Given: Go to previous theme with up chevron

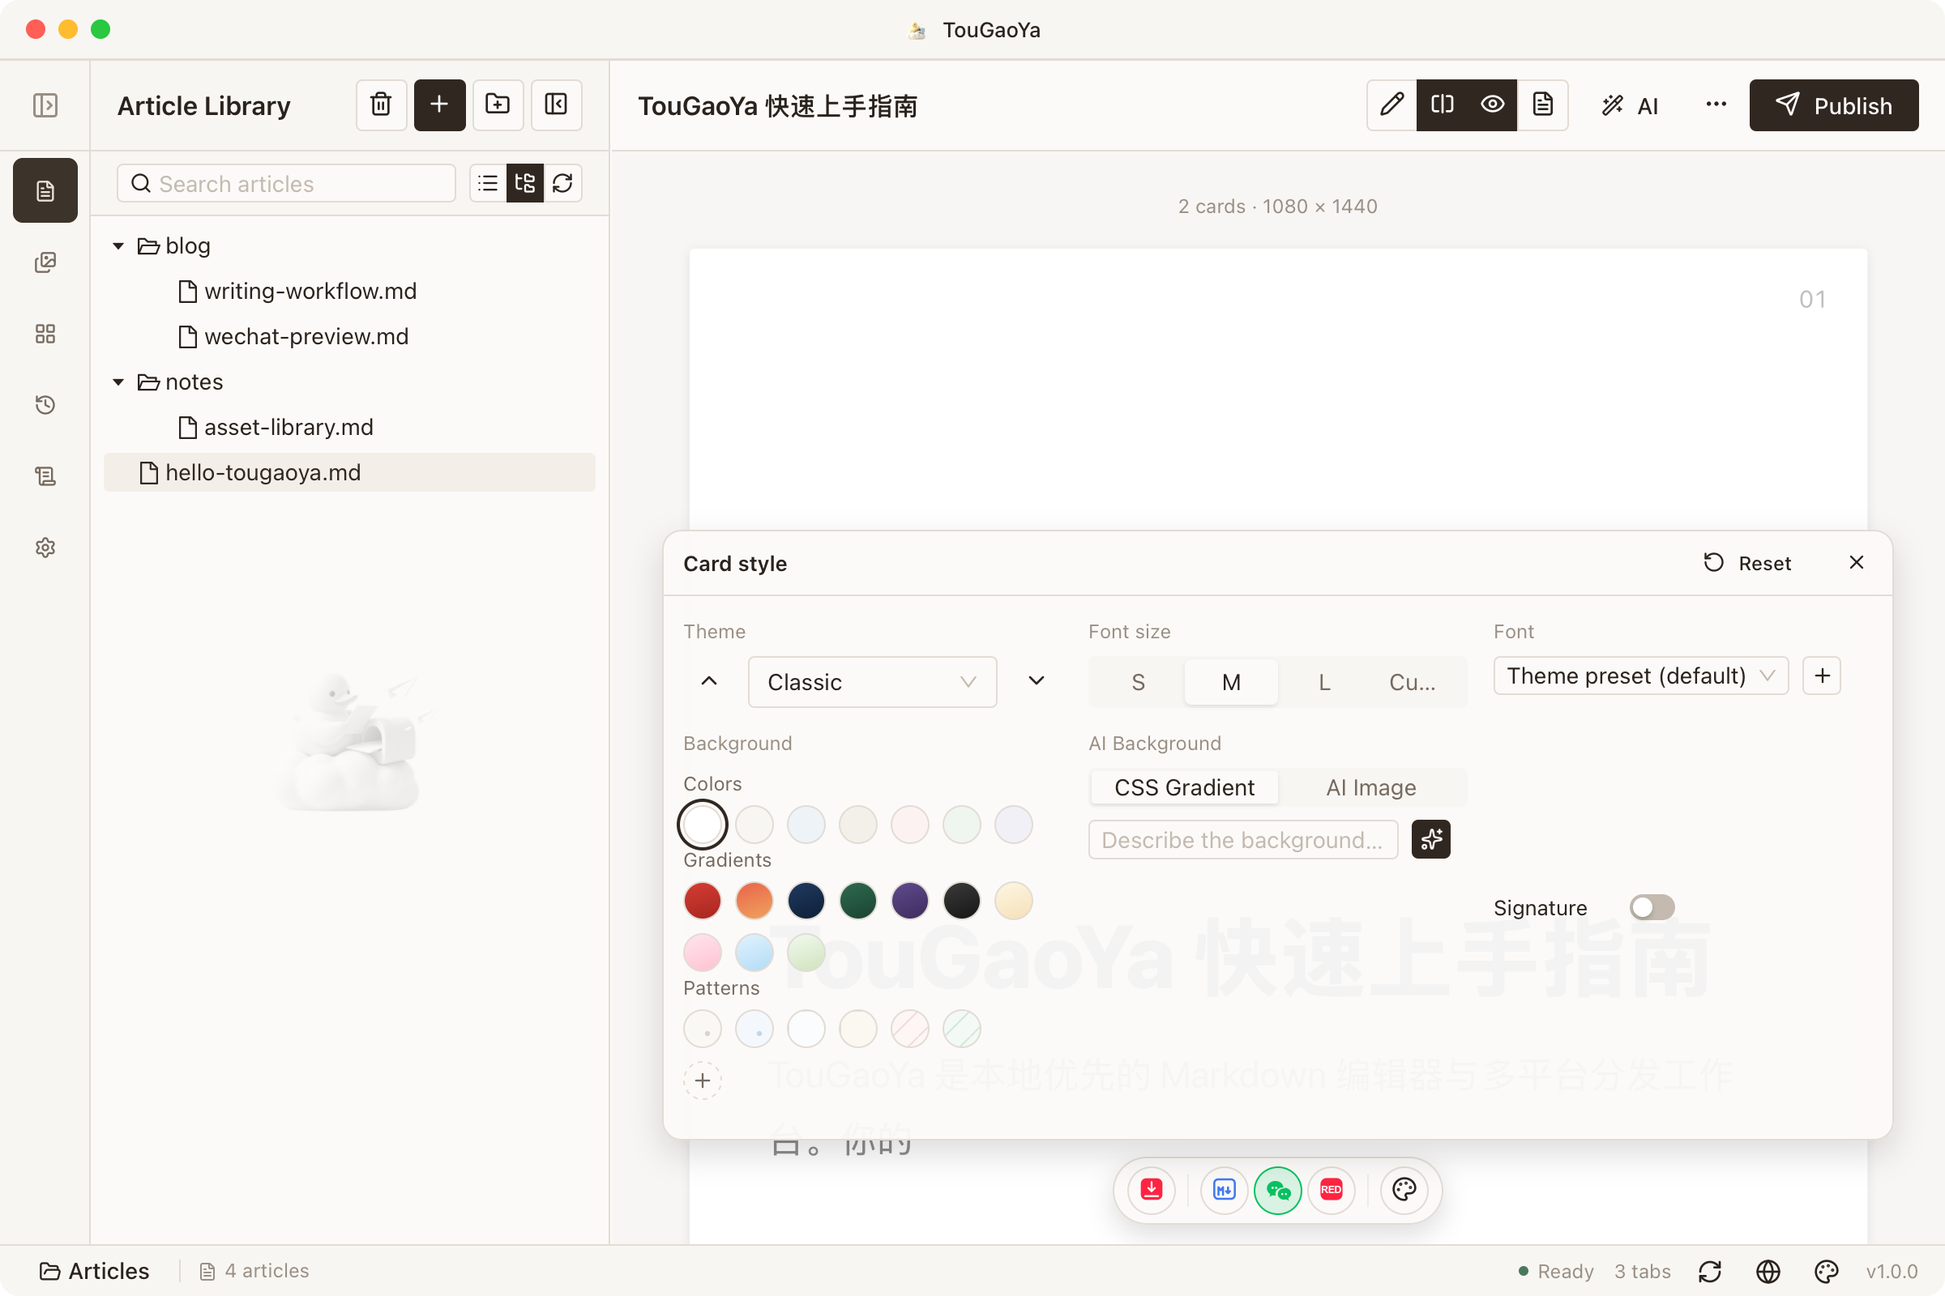Looking at the screenshot, I should (708, 681).
